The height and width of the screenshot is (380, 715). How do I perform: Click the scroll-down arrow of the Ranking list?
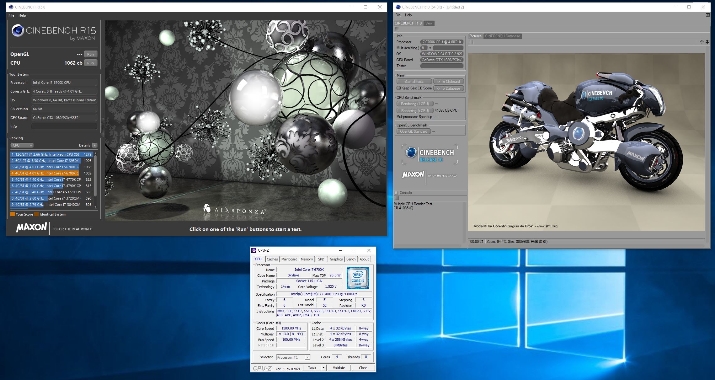coord(95,206)
